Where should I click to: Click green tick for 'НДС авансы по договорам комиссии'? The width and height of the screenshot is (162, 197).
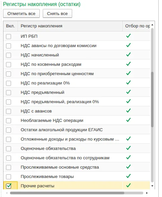pyautogui.click(x=129, y=45)
